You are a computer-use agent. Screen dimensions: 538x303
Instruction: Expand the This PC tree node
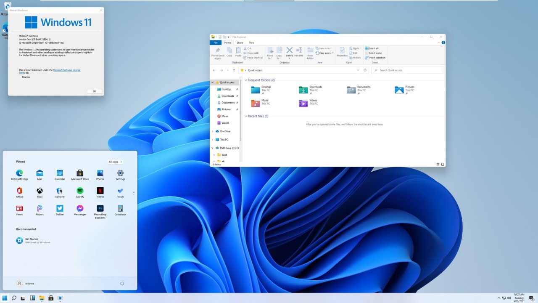coord(213,140)
